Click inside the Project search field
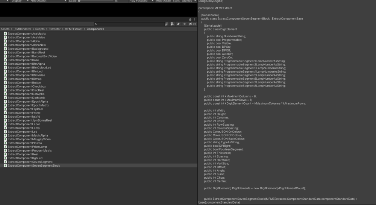The height and width of the screenshot is (205, 376). pos(129,24)
